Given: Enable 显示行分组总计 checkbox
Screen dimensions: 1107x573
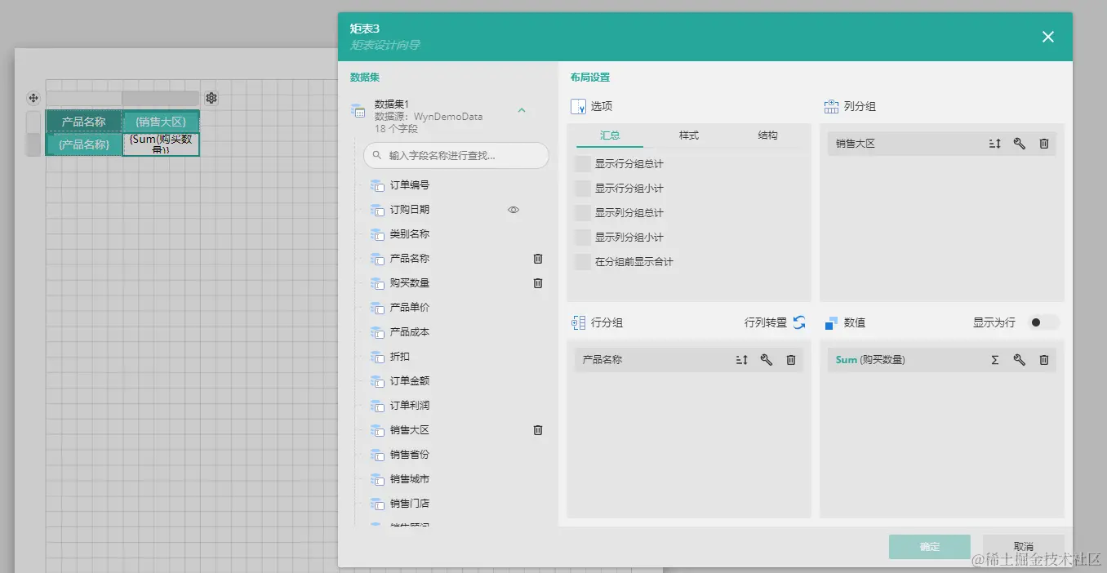Looking at the screenshot, I should [x=582, y=164].
